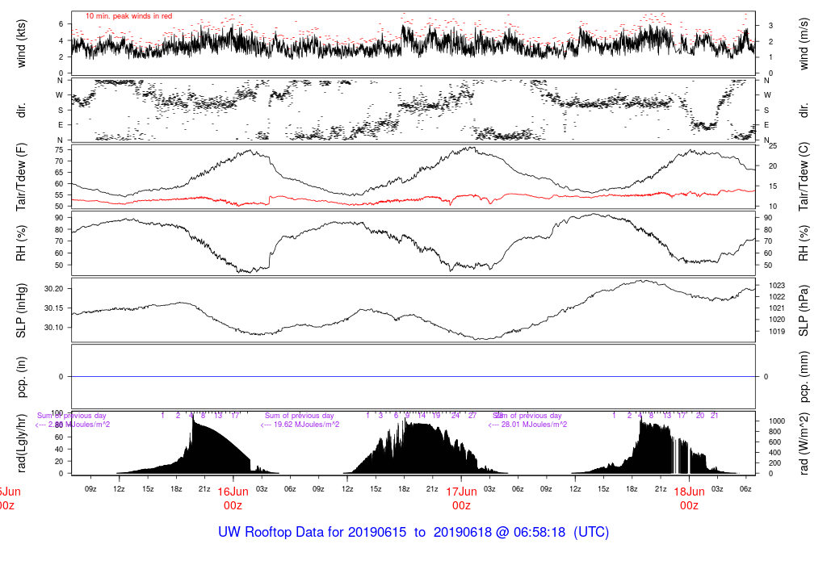Image resolution: width=827 pixels, height=565 pixels.
Task: Click the '25' Celsius tick label
Action: pos(773,146)
